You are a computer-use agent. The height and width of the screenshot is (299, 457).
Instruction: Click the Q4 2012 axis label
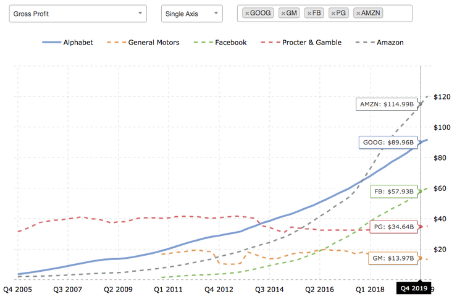(x=219, y=289)
